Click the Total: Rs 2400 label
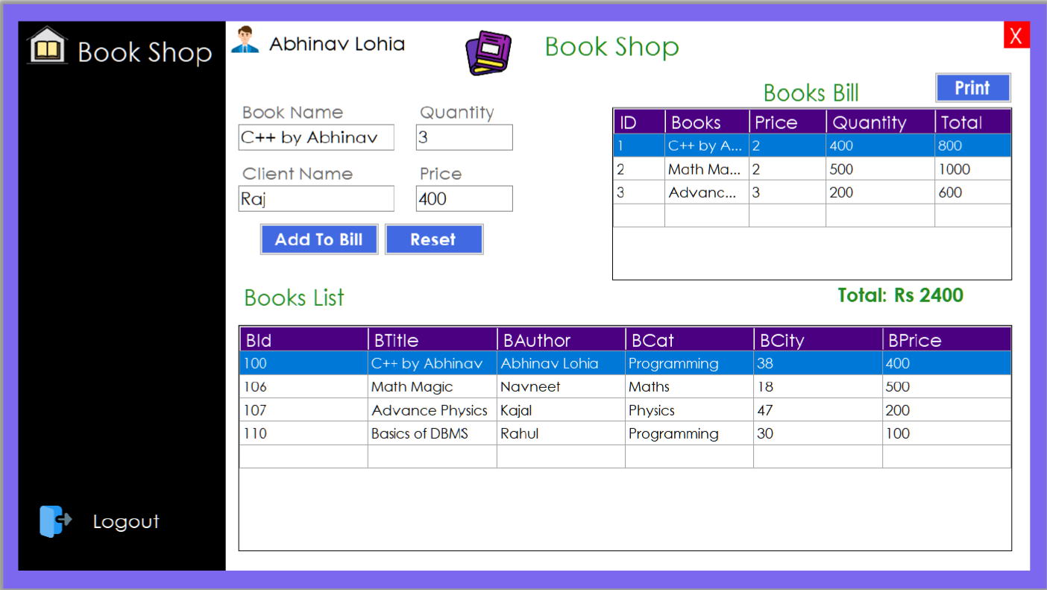This screenshot has height=590, width=1047. (x=900, y=295)
